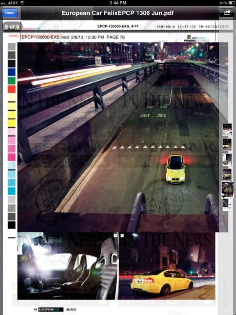Image resolution: width=236 pixels, height=315 pixels.
Task: Tap the EUROPEAN CAR footer logo
Action: click(x=51, y=310)
